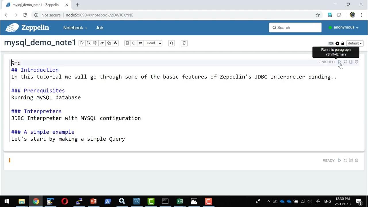The width and height of the screenshot is (368, 207).
Task: Set revision icon with circled arrow
Action: (x=134, y=43)
